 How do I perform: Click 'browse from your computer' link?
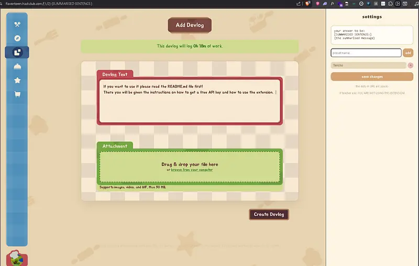click(192, 170)
